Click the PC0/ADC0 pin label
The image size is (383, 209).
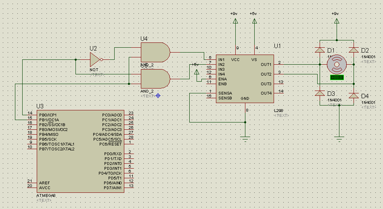point(112,115)
